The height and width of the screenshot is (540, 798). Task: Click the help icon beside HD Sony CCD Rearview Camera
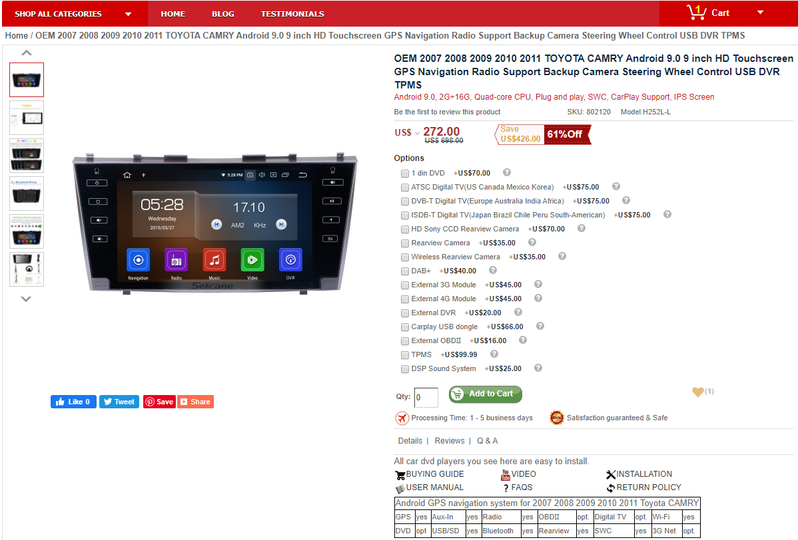582,229
